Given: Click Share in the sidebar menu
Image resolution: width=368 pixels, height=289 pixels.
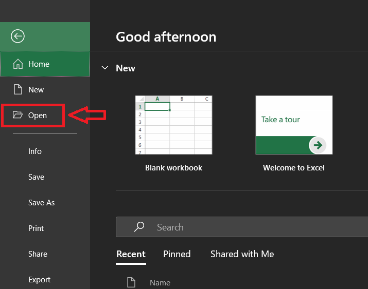Looking at the screenshot, I should point(38,254).
